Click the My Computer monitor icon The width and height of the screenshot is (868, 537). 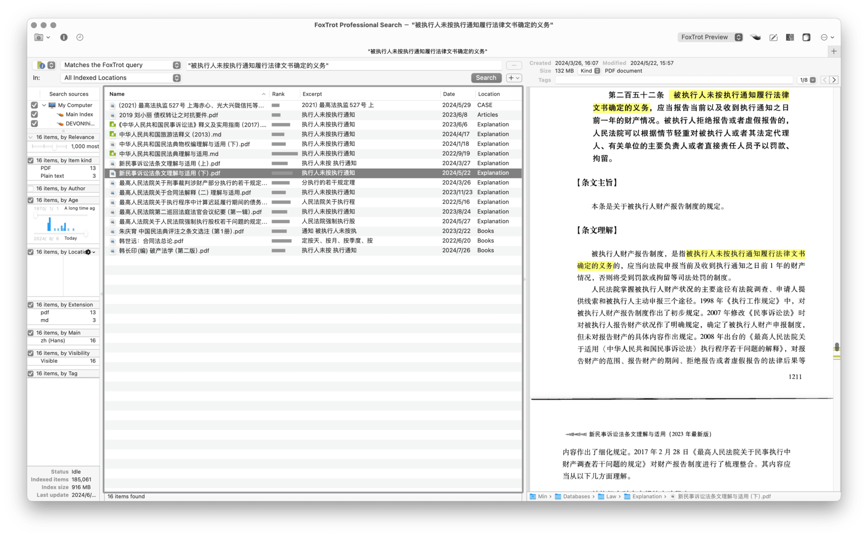52,105
